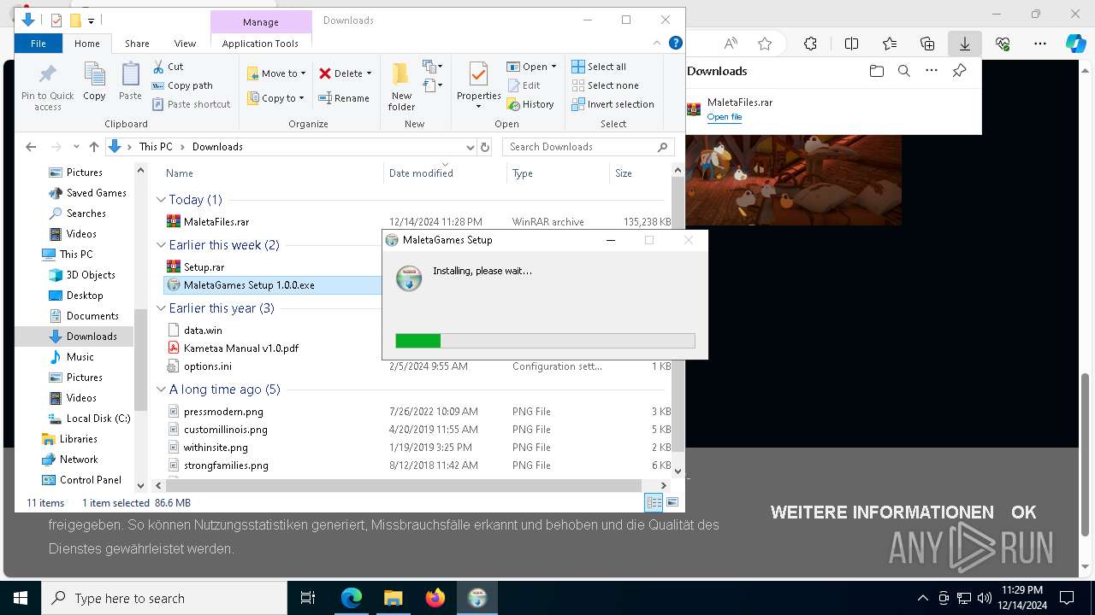Image resolution: width=1095 pixels, height=615 pixels.
Task: Click Invert selection in ribbon
Action: pyautogui.click(x=613, y=104)
